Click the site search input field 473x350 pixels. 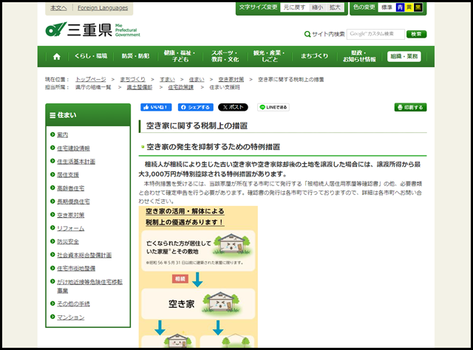pos(375,34)
